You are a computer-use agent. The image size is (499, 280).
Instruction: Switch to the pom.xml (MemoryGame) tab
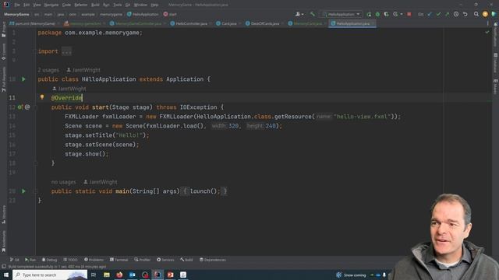(x=33, y=23)
